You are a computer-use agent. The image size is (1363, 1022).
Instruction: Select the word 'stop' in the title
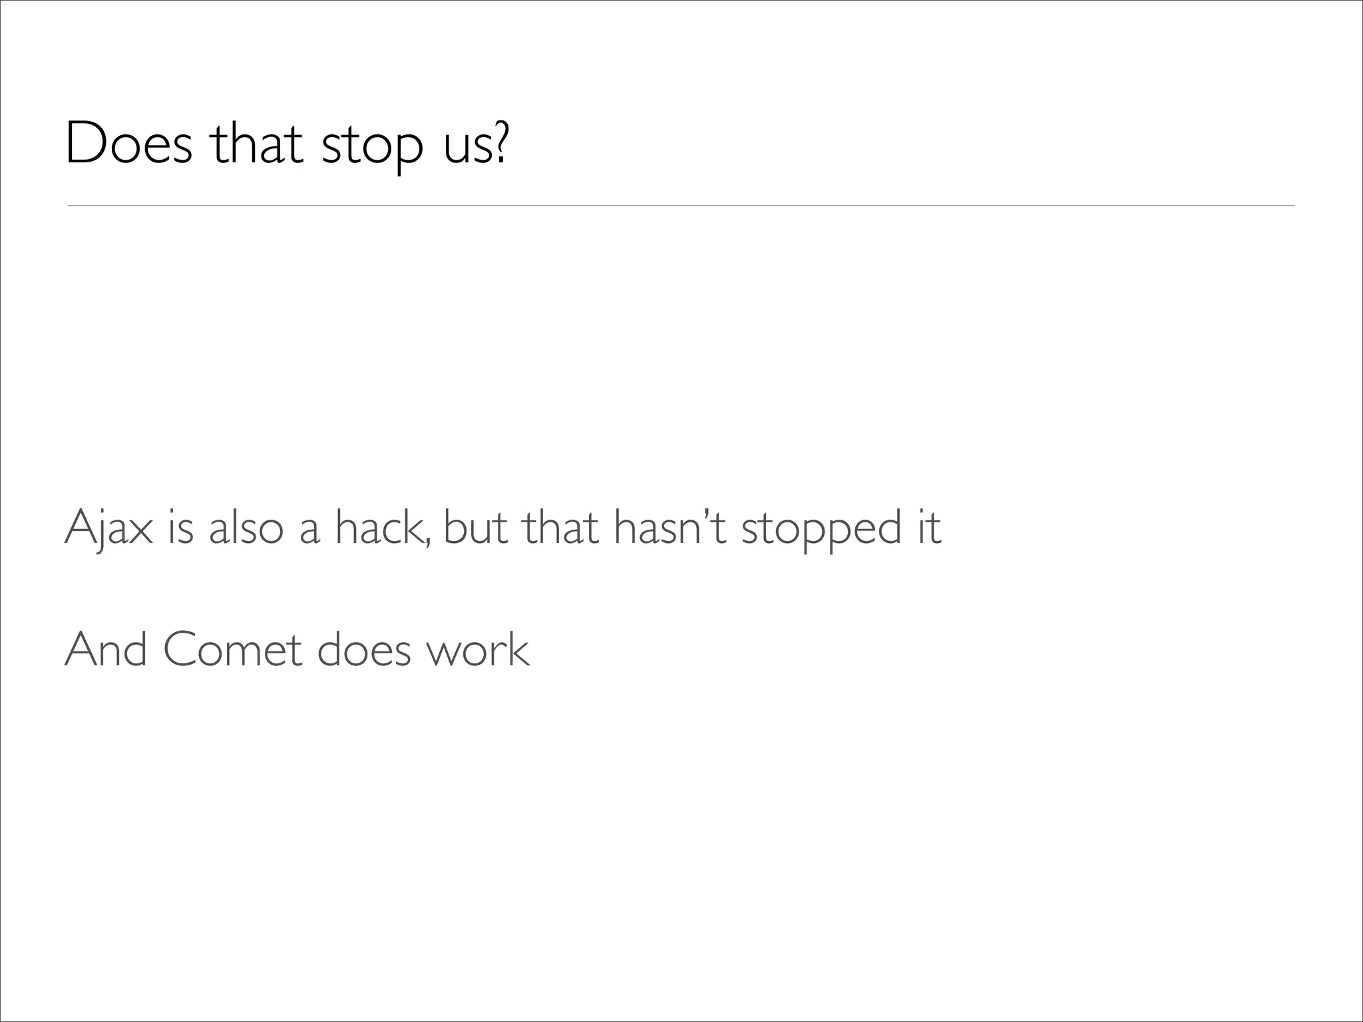pos(372,146)
